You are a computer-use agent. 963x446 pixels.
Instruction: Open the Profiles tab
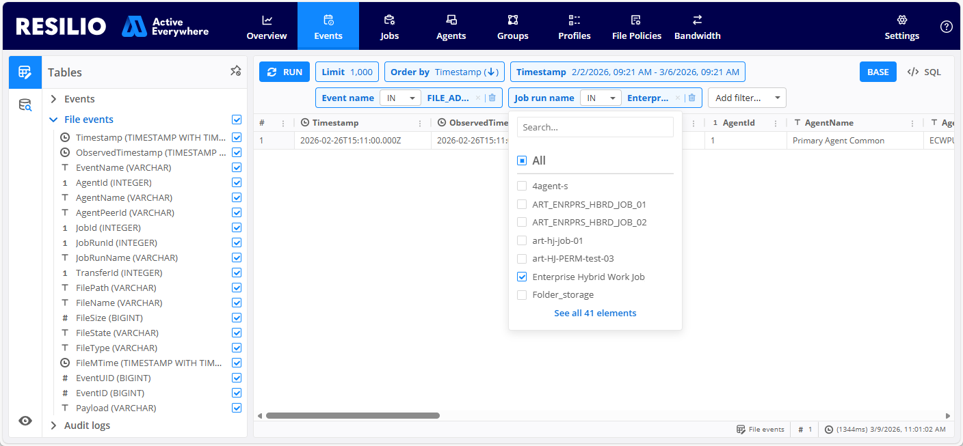(574, 27)
